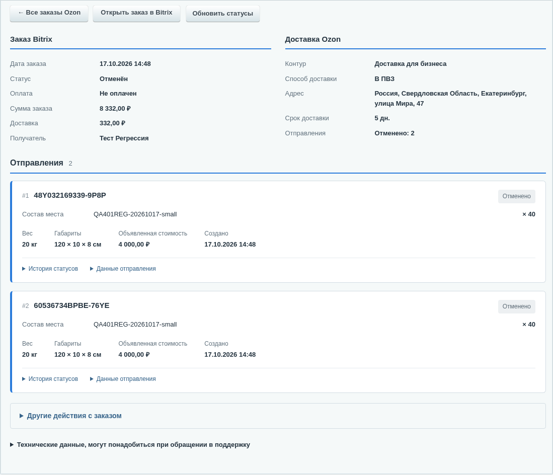
Task: Click the × 40 quantity in shipment 48Y032169339-9P8P
Action: pos(529,214)
